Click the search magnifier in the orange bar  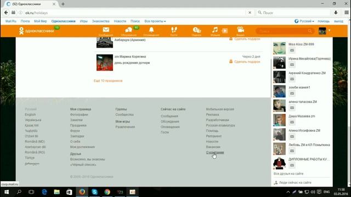tap(310, 31)
